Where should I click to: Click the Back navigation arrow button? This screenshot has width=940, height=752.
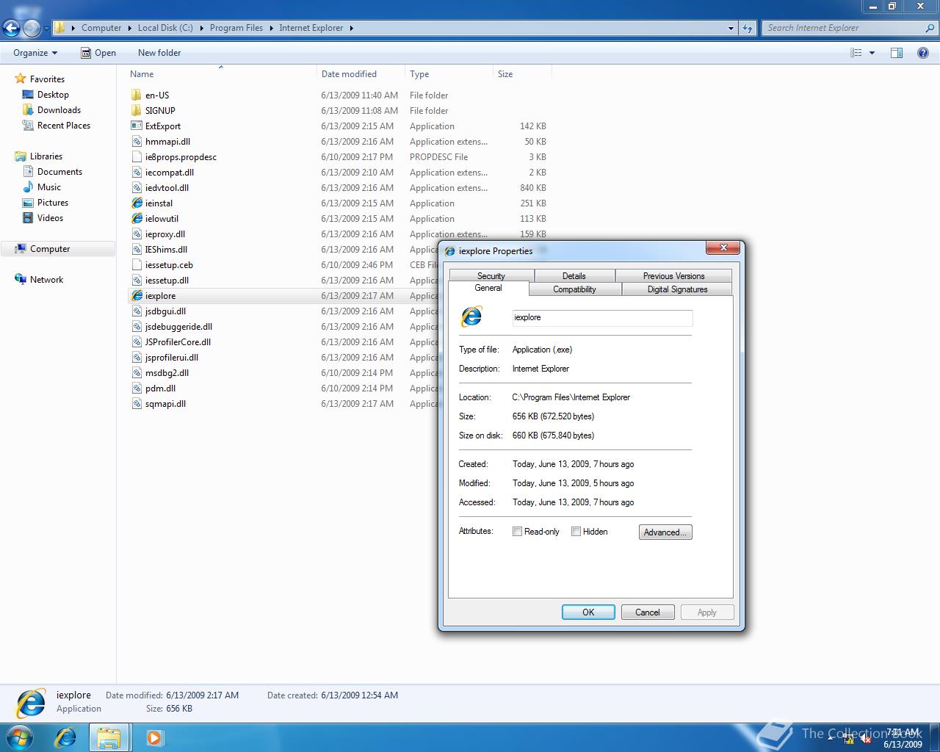(x=11, y=28)
